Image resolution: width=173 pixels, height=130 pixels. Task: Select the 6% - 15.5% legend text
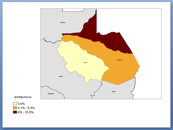coord(26,112)
